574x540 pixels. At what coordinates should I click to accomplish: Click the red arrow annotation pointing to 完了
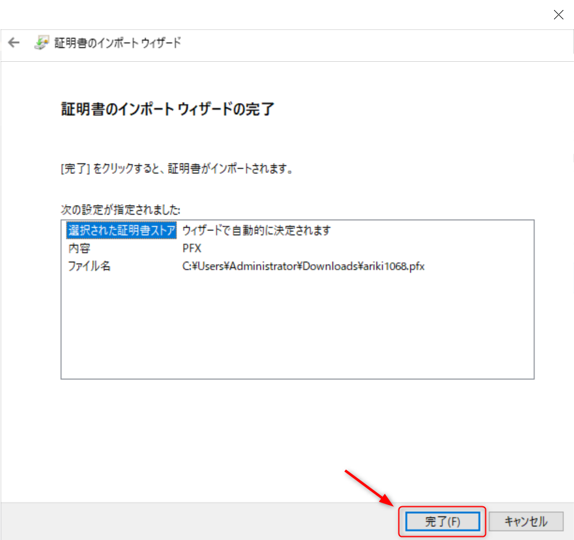[x=369, y=487]
